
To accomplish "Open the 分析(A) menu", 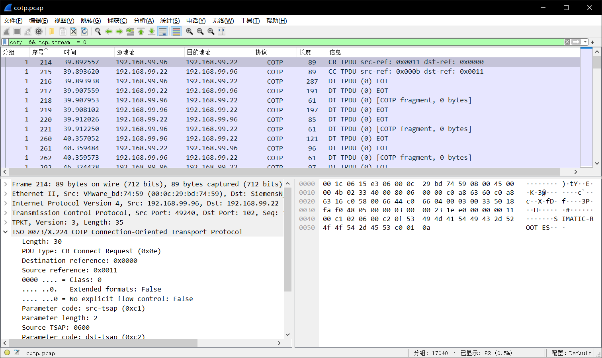I will 144,21.
